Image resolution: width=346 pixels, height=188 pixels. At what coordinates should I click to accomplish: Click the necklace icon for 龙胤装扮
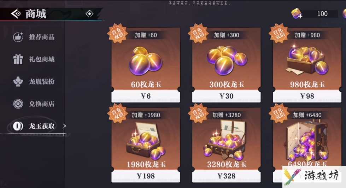point(18,81)
